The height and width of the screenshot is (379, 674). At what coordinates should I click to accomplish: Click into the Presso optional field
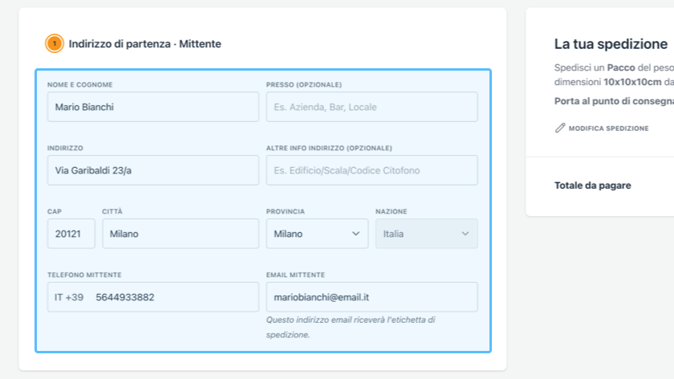click(372, 107)
